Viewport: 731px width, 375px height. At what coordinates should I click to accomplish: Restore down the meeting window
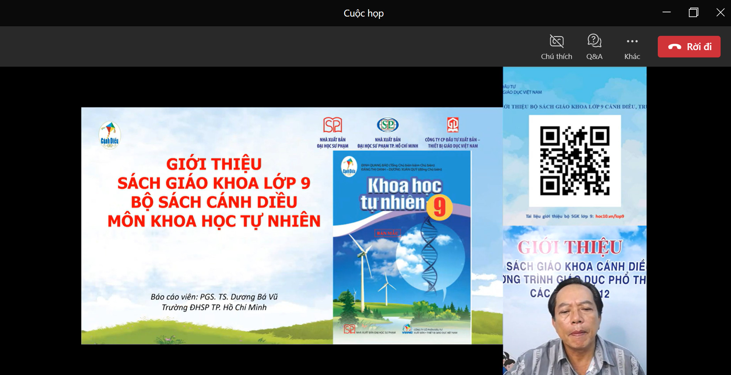tap(693, 12)
